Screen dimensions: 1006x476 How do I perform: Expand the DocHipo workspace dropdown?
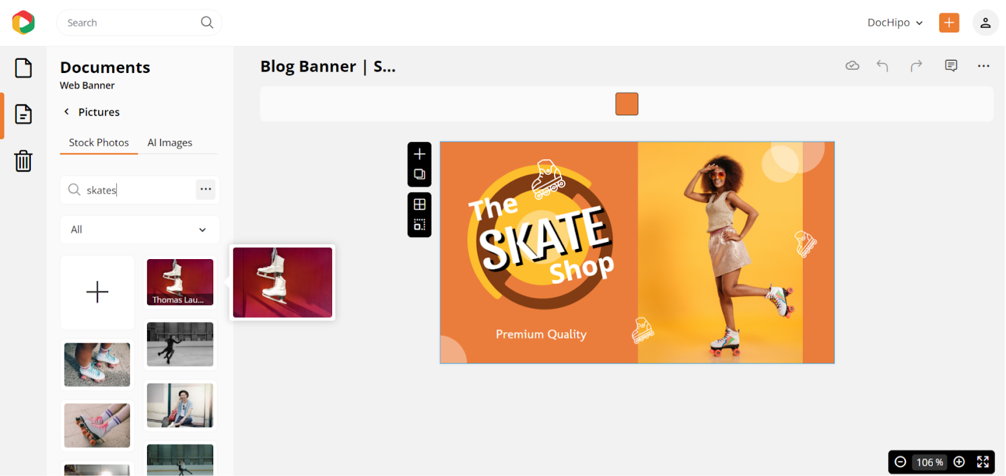point(895,23)
